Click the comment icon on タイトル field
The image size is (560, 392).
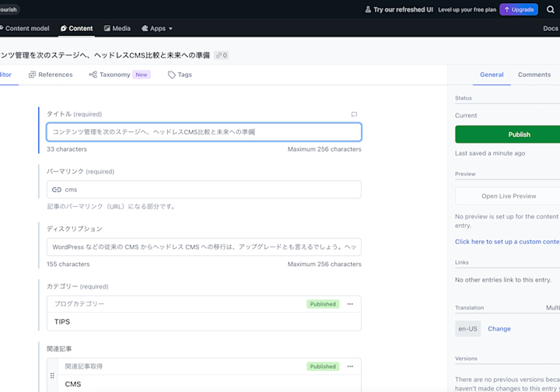(x=354, y=114)
